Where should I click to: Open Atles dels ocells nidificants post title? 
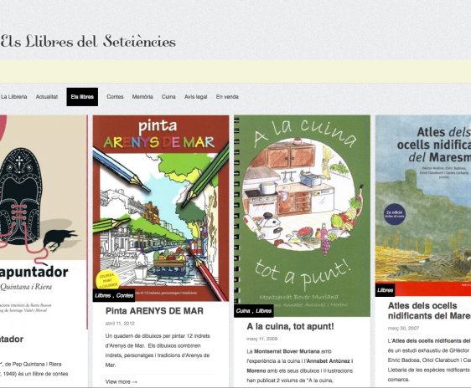[429, 311]
